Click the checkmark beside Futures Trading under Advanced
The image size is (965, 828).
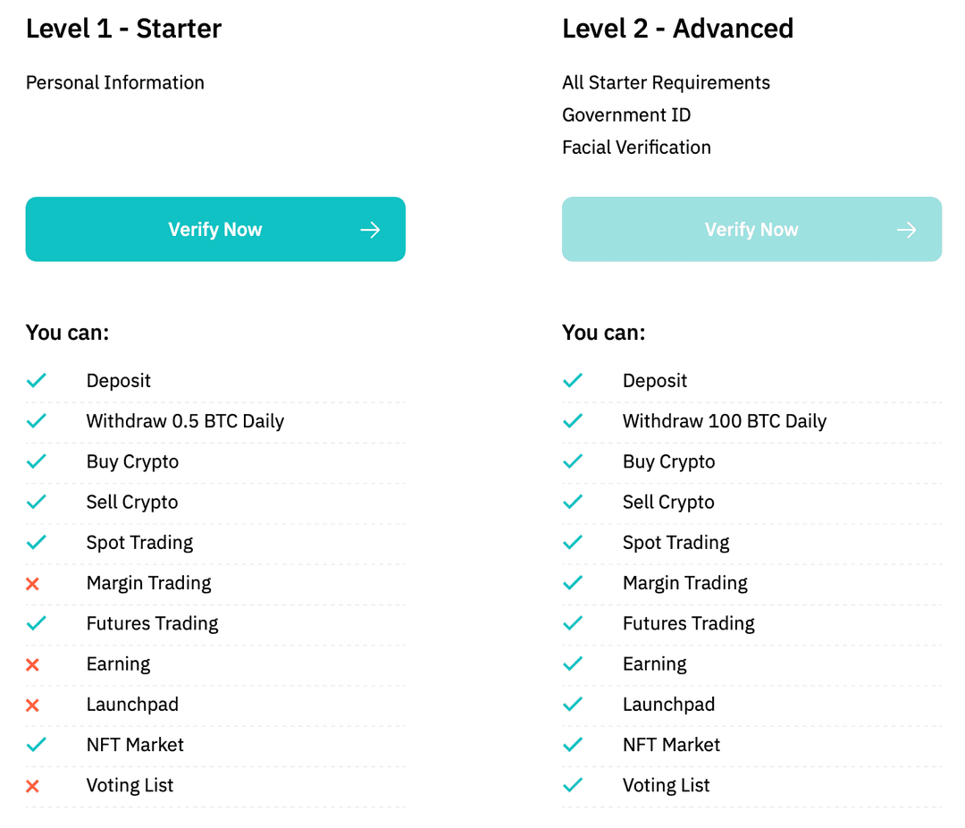[x=573, y=623]
